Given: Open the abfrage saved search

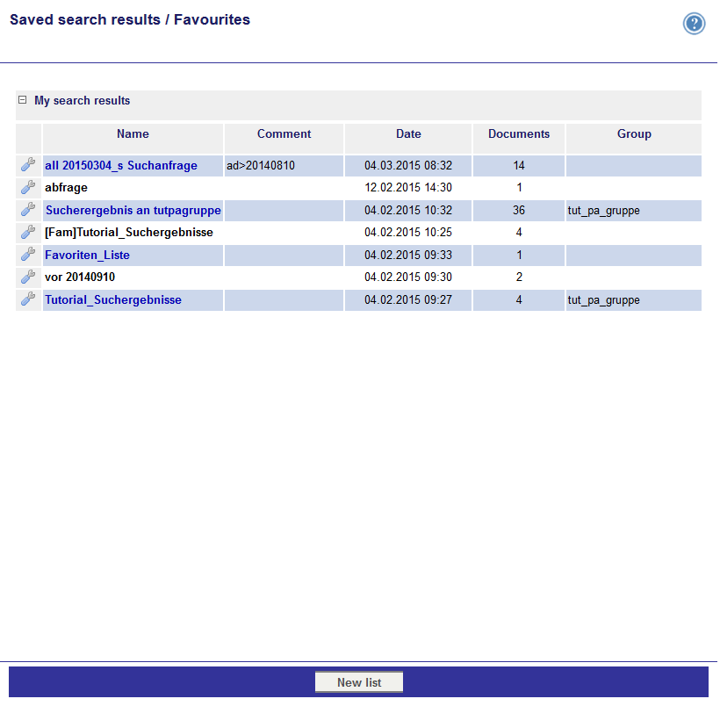Looking at the screenshot, I should [66, 187].
